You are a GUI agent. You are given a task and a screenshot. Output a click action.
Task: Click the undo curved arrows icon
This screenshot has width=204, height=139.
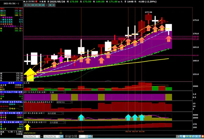point(193,137)
